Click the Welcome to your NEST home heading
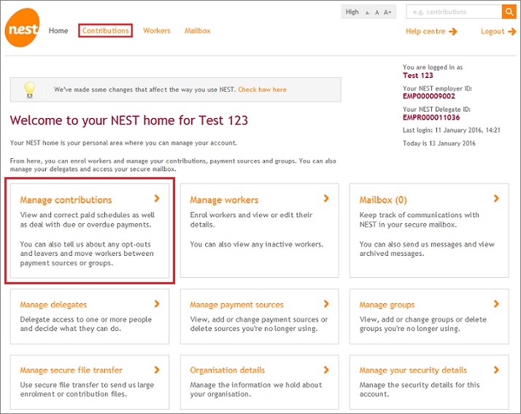Screen dimensions: 521x414 pos(129,120)
